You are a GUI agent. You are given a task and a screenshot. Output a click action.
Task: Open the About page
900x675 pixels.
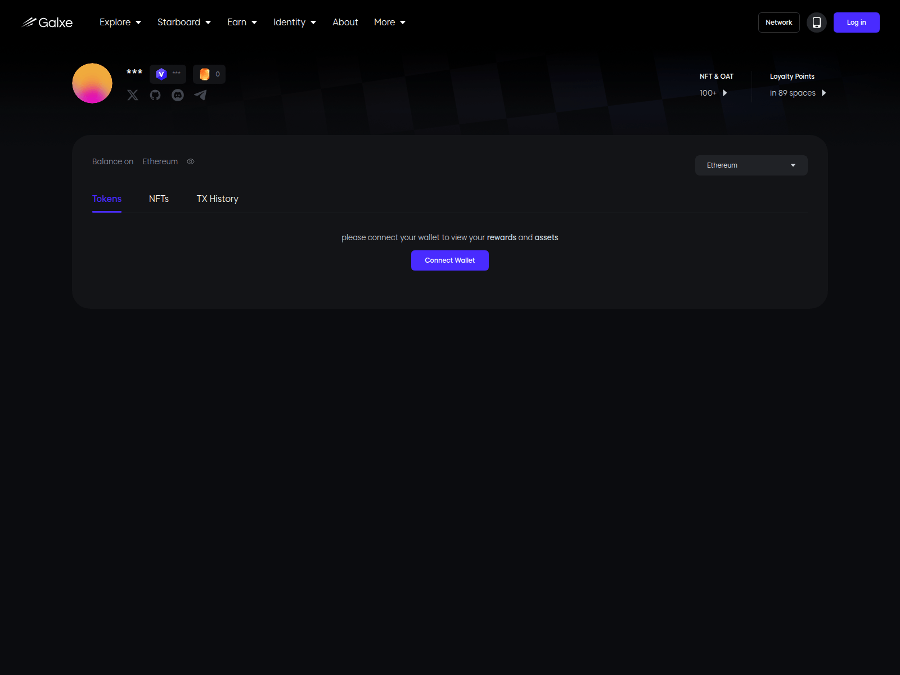tap(345, 22)
